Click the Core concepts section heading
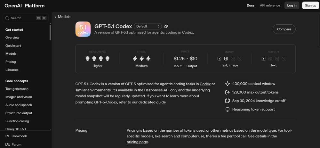 [x=17, y=81]
